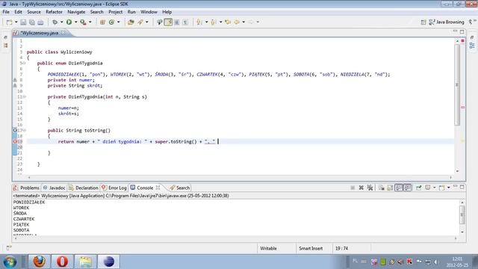Click the override indicator at line 17

(x=15, y=131)
